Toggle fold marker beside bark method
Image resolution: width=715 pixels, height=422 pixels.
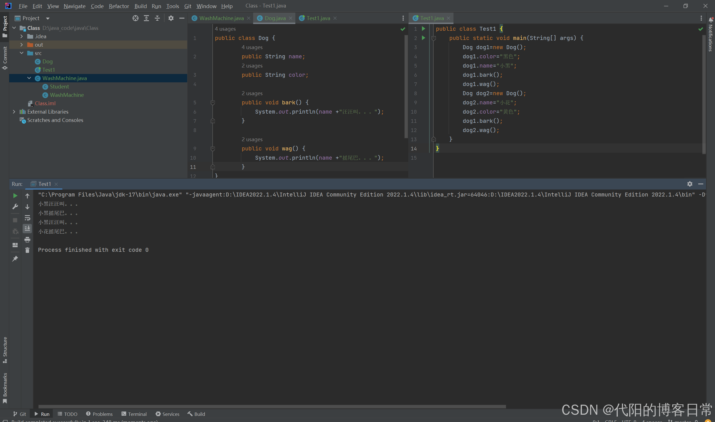coord(213,103)
